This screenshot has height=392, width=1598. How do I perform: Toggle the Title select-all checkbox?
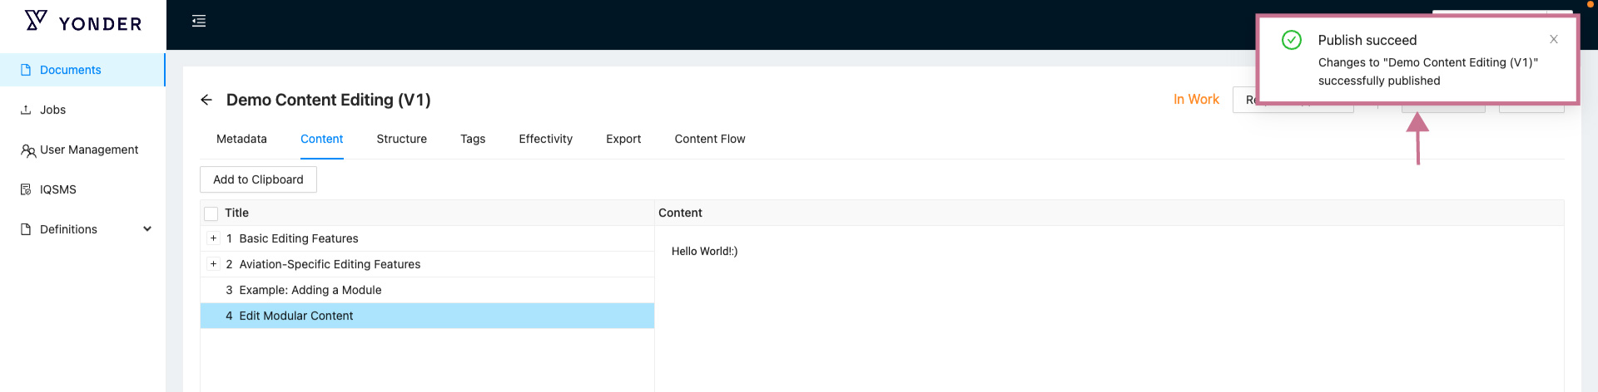(211, 213)
